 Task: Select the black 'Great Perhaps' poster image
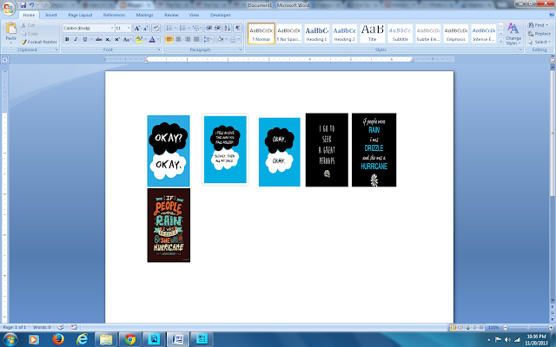[x=327, y=150]
